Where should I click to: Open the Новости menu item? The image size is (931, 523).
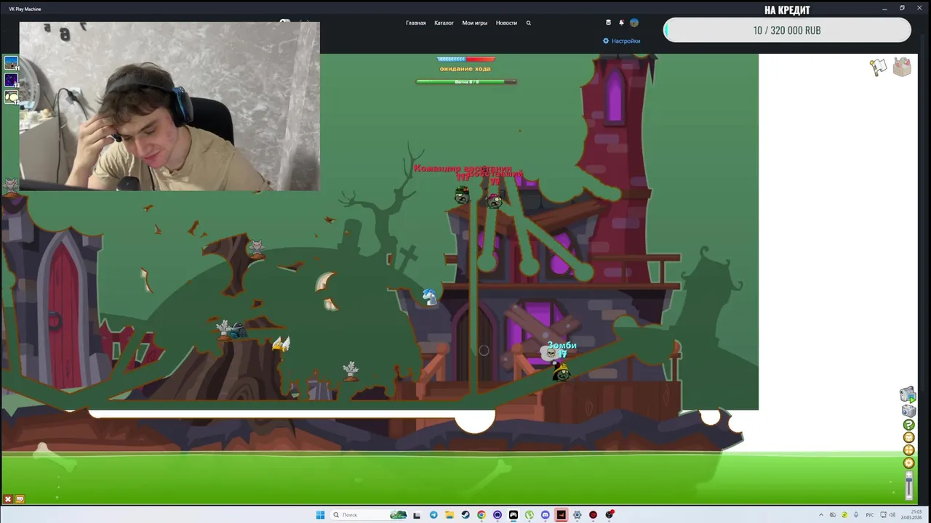pyautogui.click(x=506, y=23)
